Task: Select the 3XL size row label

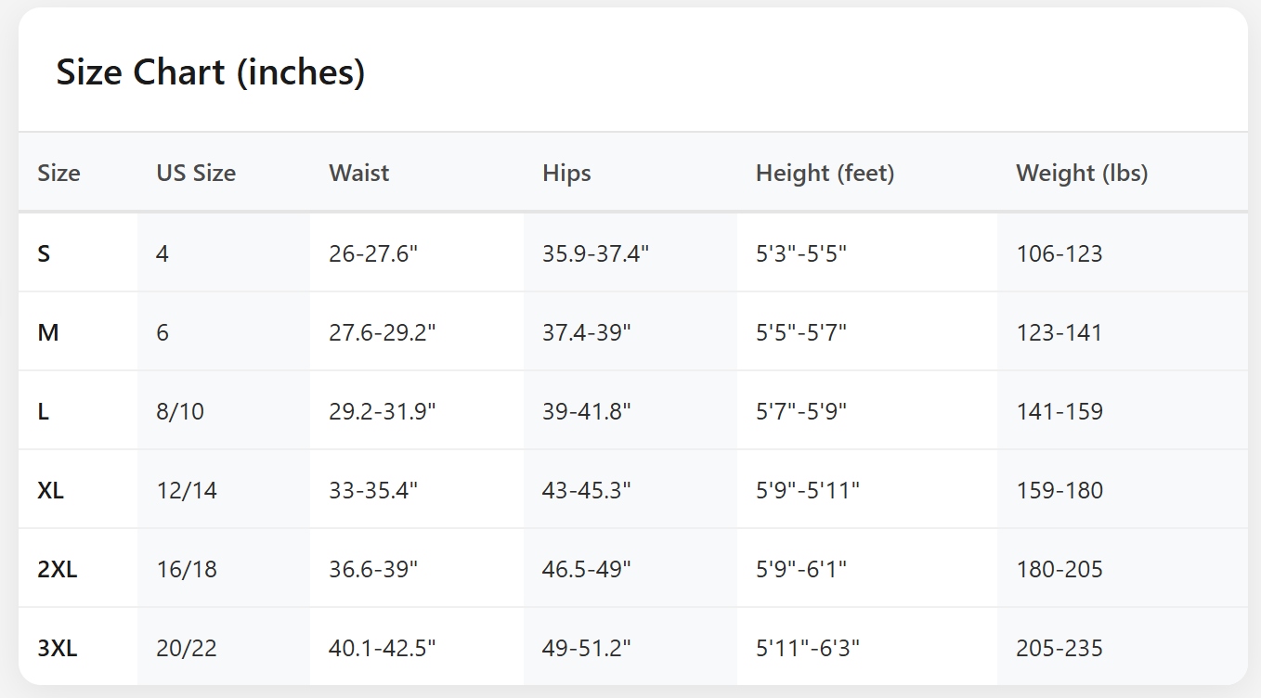Action: click(58, 648)
